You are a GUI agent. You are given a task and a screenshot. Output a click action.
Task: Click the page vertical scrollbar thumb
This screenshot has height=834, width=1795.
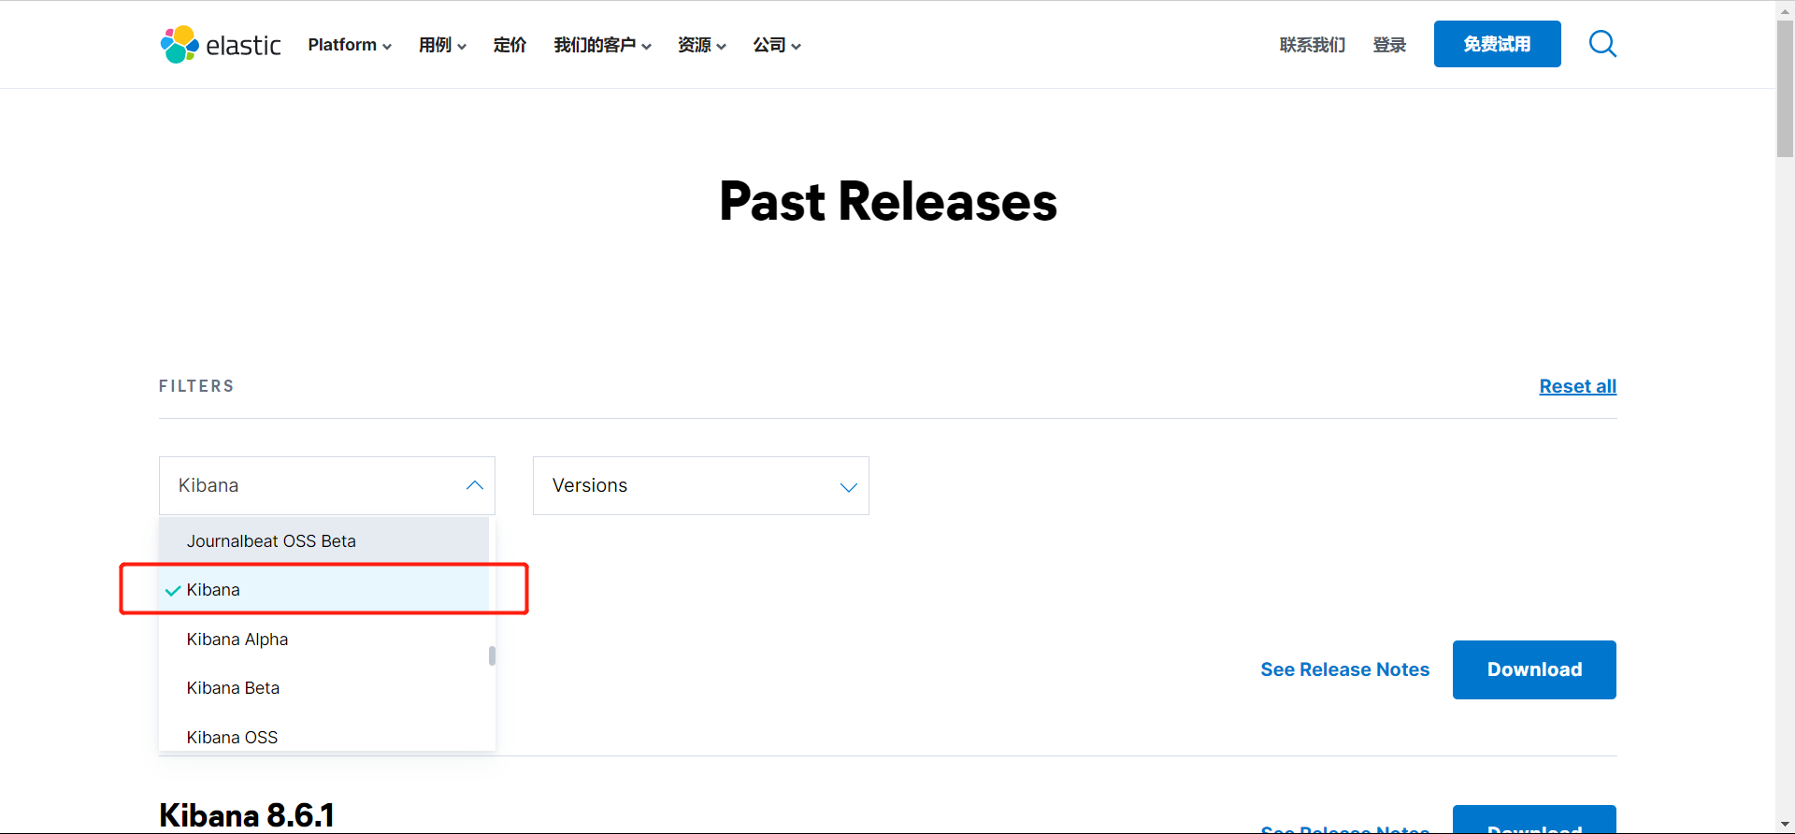1785,89
